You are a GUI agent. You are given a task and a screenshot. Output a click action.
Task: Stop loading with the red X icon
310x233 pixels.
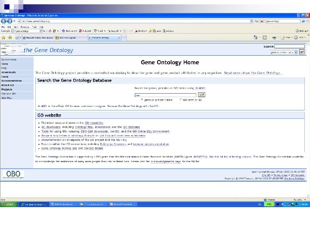(x=262, y=21)
